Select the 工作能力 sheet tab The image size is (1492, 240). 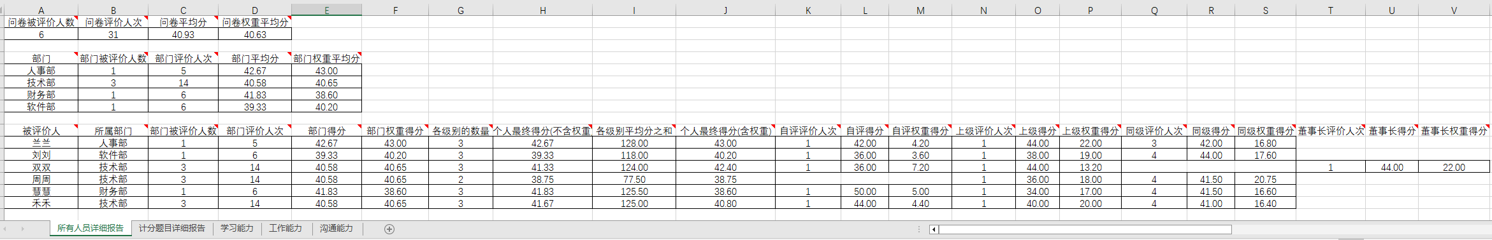point(286,229)
